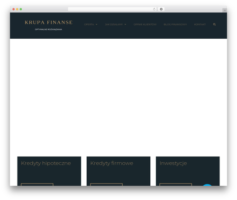
Task: Open the Kredyty firmowe card heading
Action: pyautogui.click(x=111, y=163)
